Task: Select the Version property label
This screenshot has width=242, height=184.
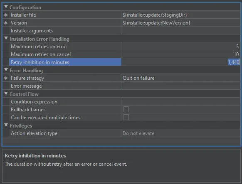Action: click(x=19, y=23)
